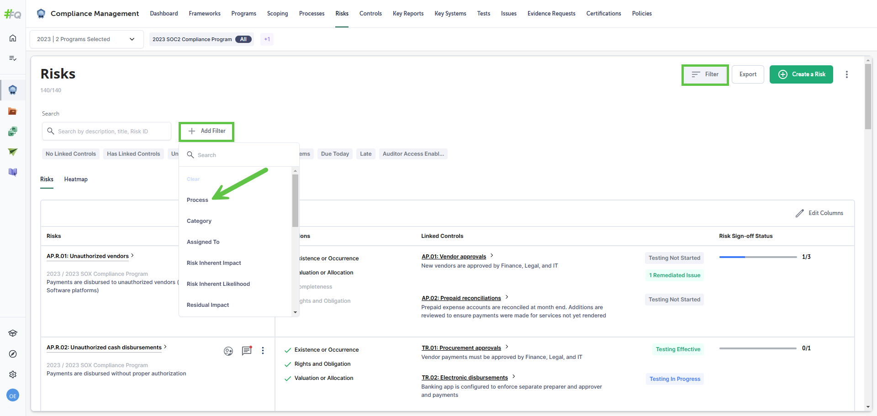The width and height of the screenshot is (877, 416).
Task: Open the OE user avatar
Action: (13, 396)
